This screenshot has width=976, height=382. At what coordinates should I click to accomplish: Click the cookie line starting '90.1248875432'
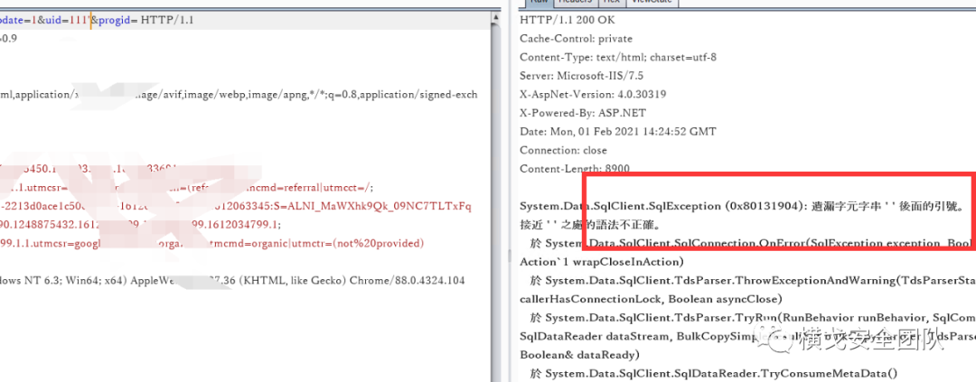point(140,225)
